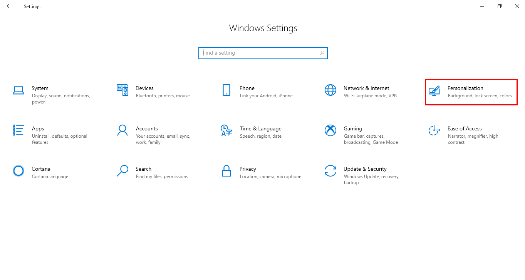
Task: Focus the 'Find a setting' search field
Action: click(x=263, y=53)
